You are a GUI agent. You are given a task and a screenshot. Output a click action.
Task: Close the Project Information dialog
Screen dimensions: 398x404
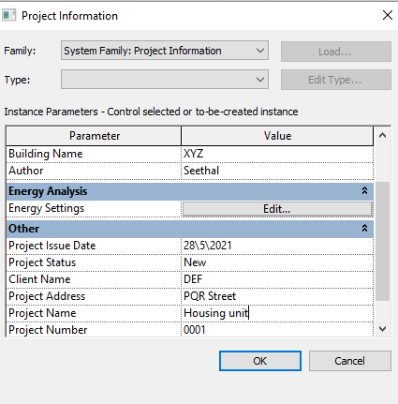tap(388, 15)
